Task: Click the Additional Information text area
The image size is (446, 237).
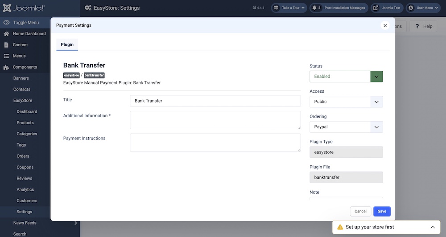Action: coord(215,120)
